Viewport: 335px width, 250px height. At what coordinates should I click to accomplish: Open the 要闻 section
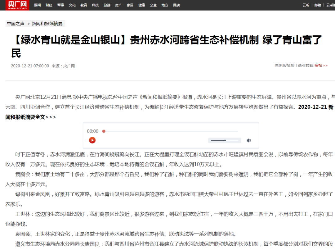pos(38,5)
